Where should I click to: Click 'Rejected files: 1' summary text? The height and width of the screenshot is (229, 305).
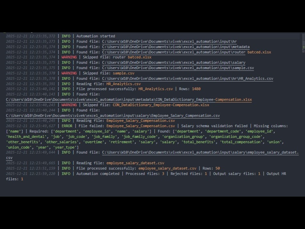189,174
